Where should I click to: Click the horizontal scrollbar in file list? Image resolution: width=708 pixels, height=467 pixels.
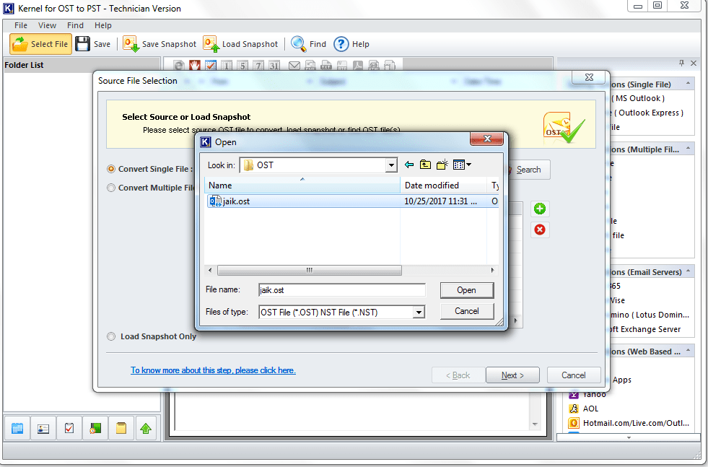(x=310, y=270)
